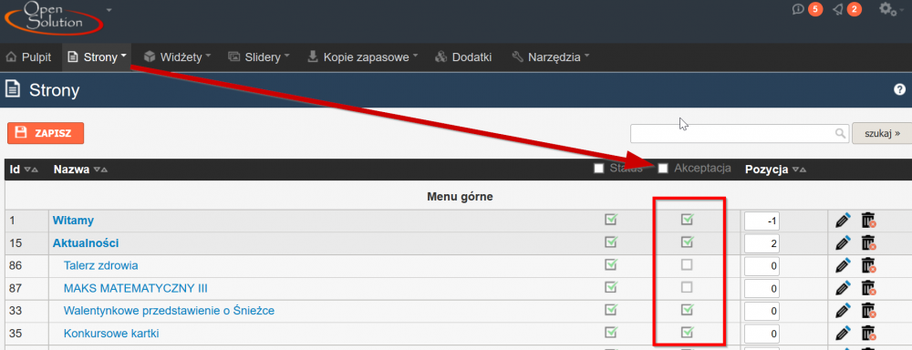Open the Dodatki menu item
Image resolution: width=912 pixels, height=350 pixels.
pos(463,57)
